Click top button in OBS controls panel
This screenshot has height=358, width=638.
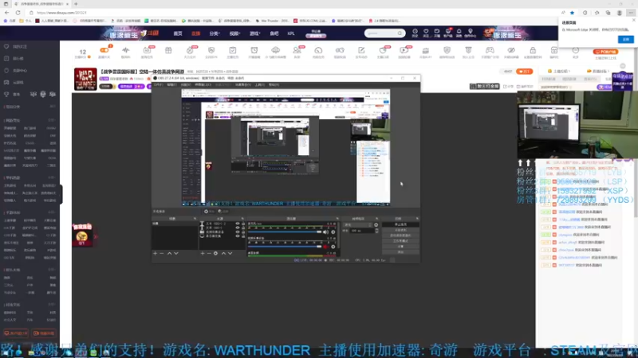coord(400,224)
